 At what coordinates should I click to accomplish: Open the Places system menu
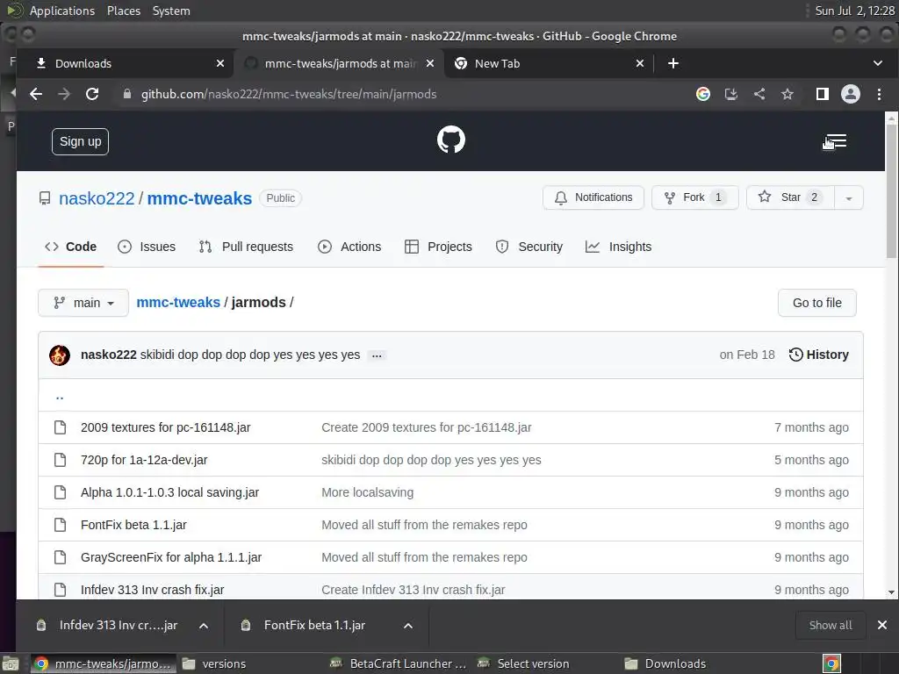pyautogui.click(x=124, y=11)
